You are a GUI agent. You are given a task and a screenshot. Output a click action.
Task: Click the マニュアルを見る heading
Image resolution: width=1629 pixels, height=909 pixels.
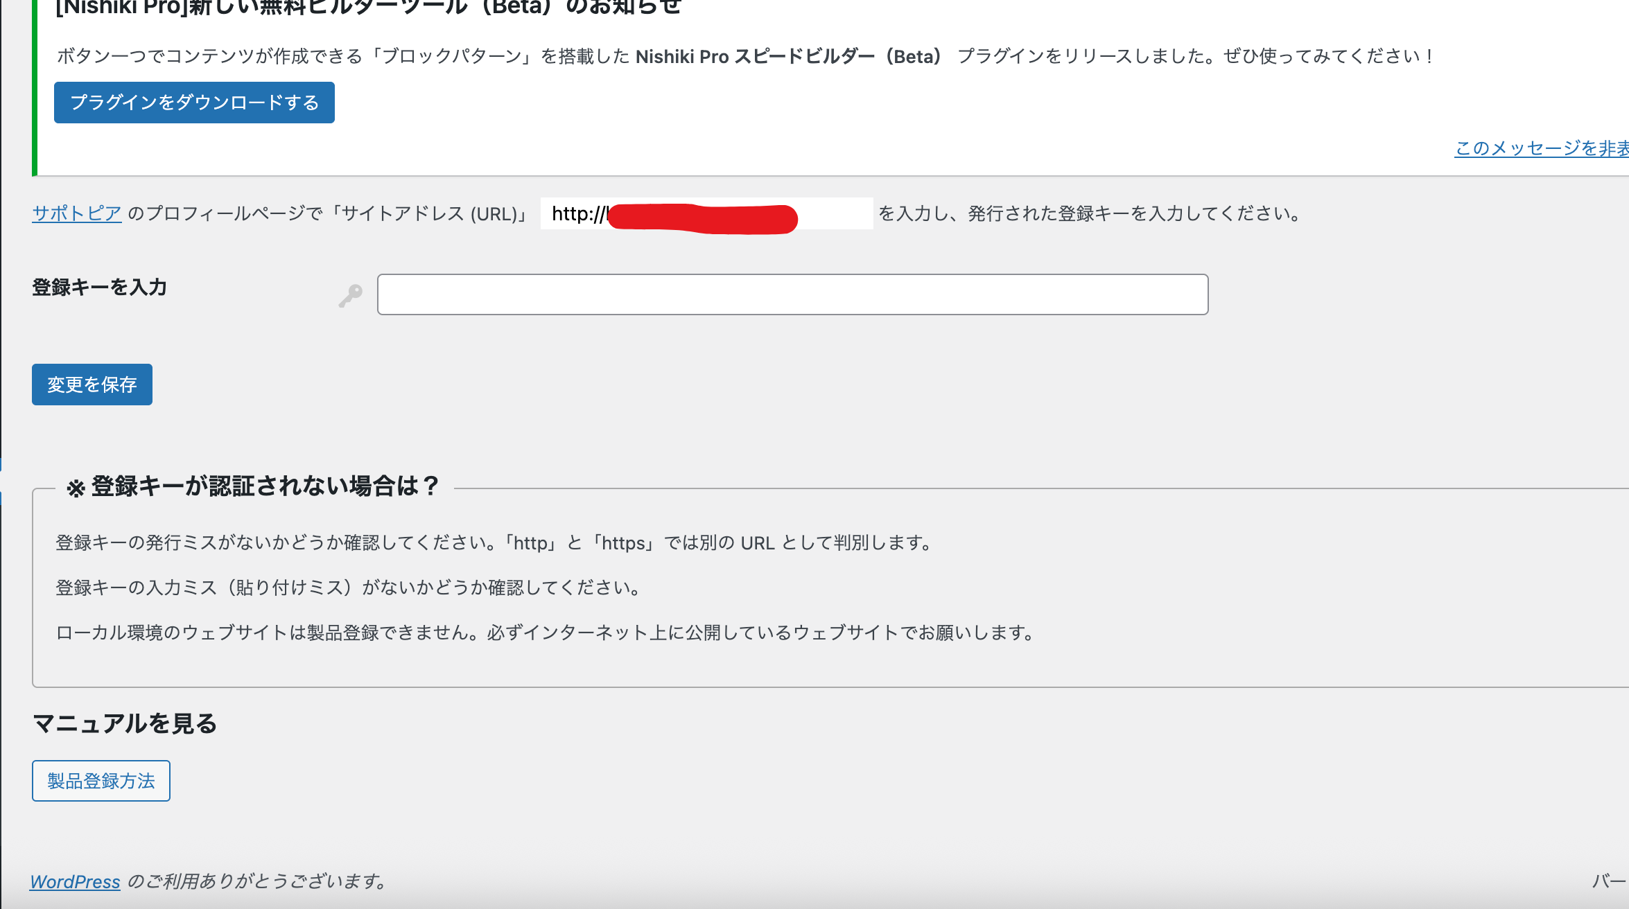pos(125,723)
